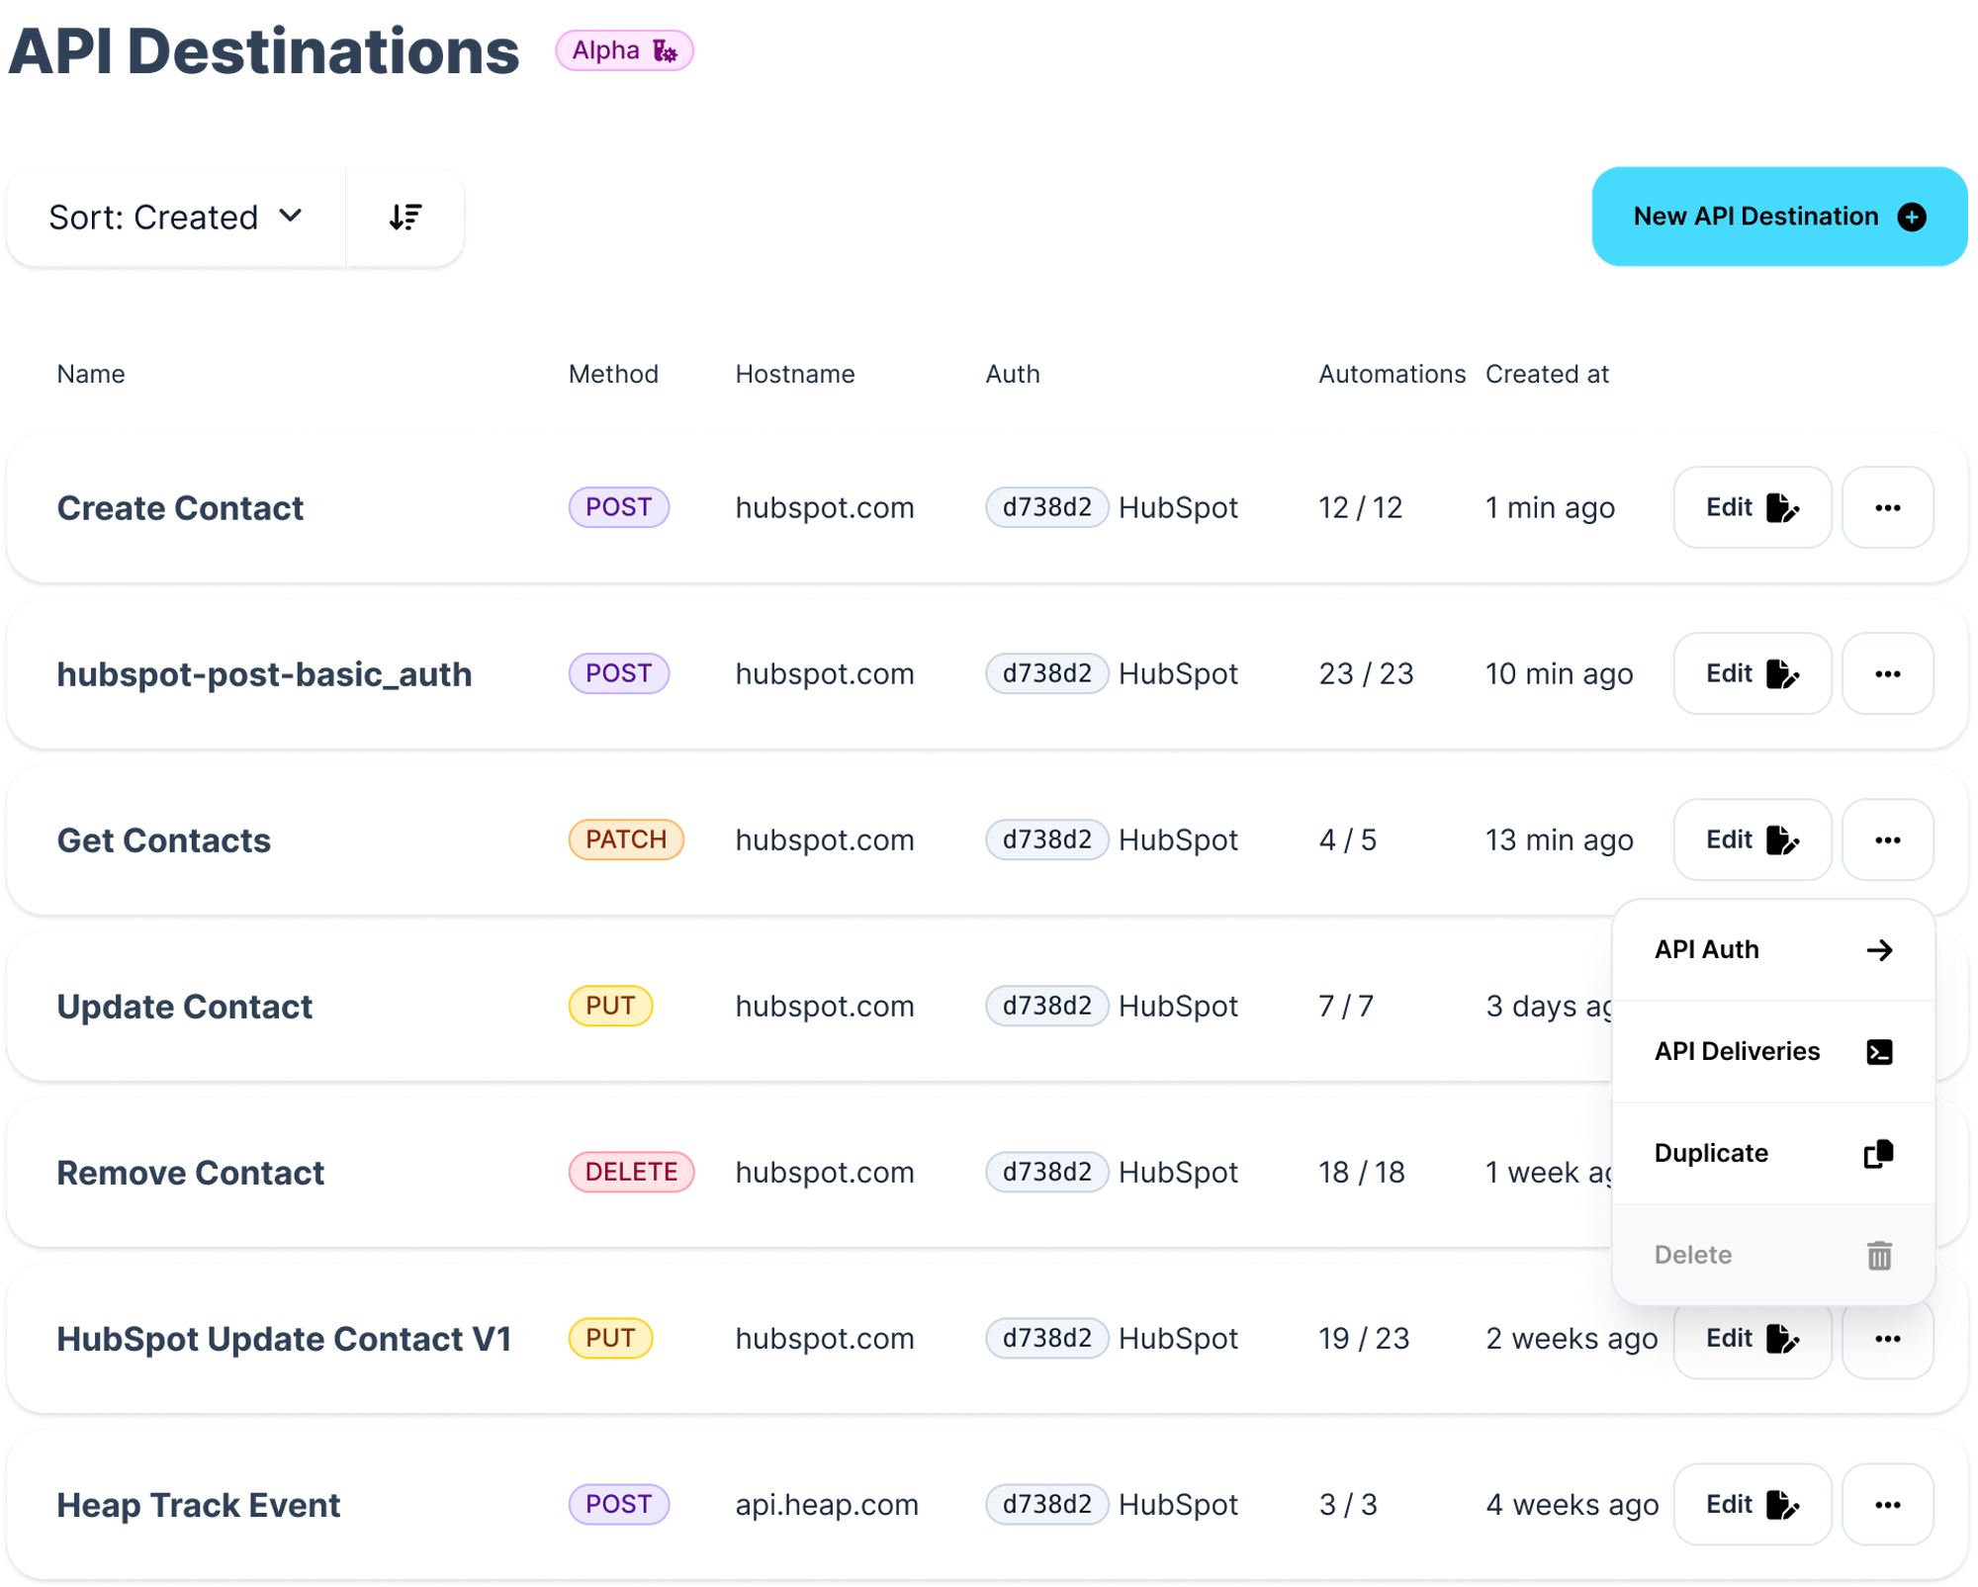Open more options for HubSpot Update Contact V1

tap(1887, 1338)
